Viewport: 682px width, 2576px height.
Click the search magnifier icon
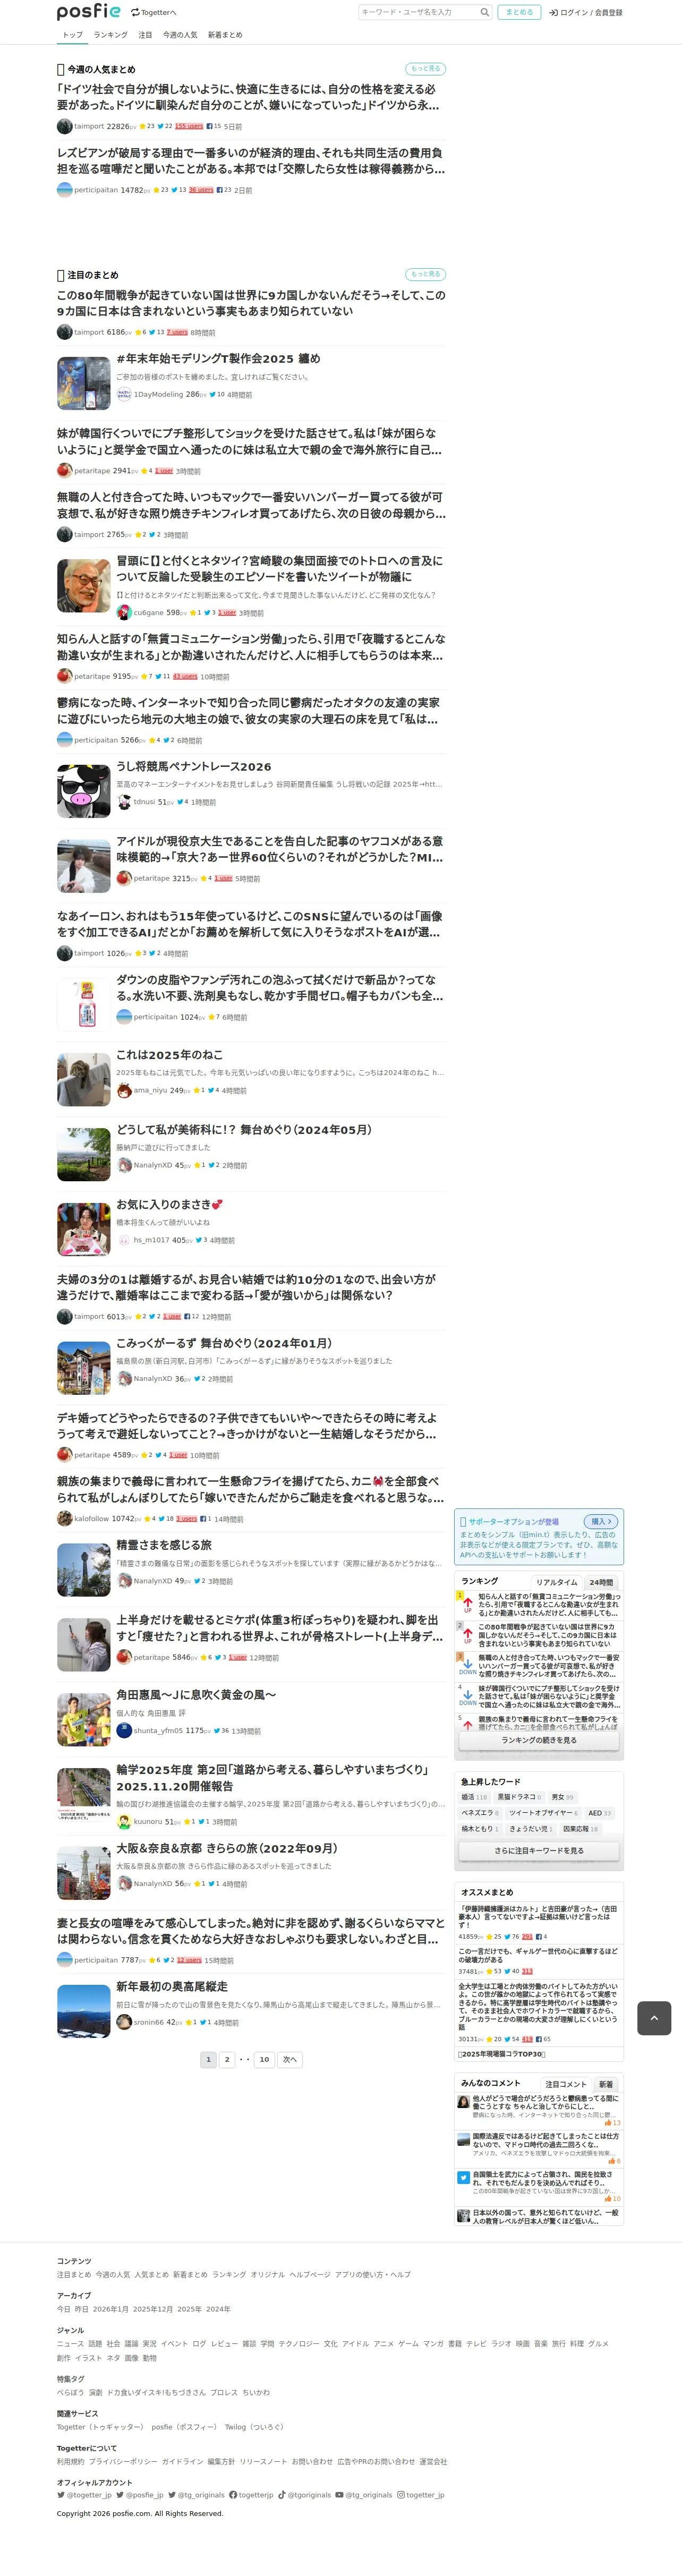(485, 12)
